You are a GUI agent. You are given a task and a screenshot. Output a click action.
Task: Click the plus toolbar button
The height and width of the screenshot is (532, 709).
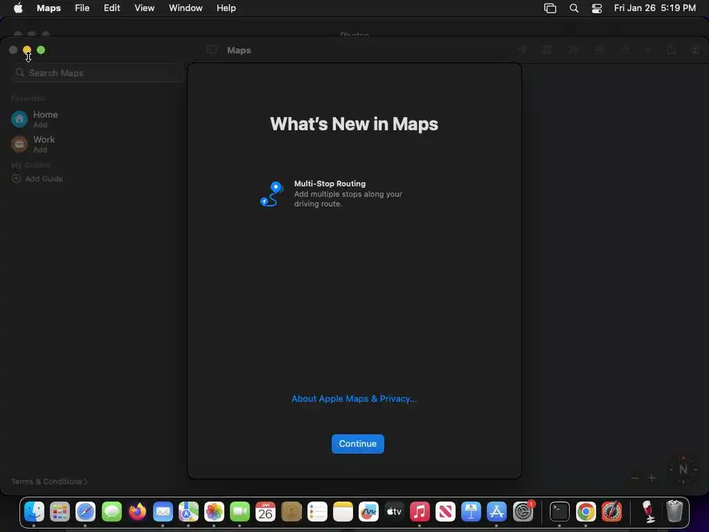tap(647, 50)
